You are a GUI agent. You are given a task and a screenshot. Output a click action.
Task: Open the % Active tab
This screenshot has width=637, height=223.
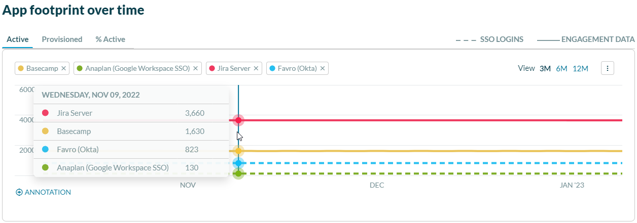pos(110,39)
